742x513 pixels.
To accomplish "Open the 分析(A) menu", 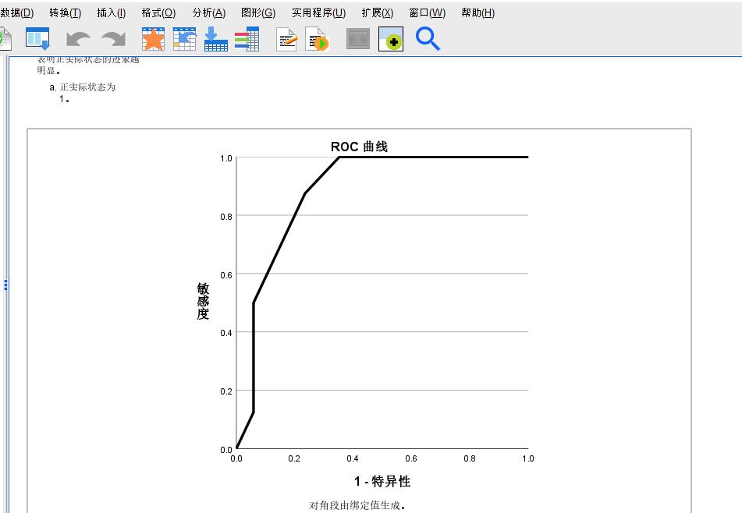I will [211, 12].
